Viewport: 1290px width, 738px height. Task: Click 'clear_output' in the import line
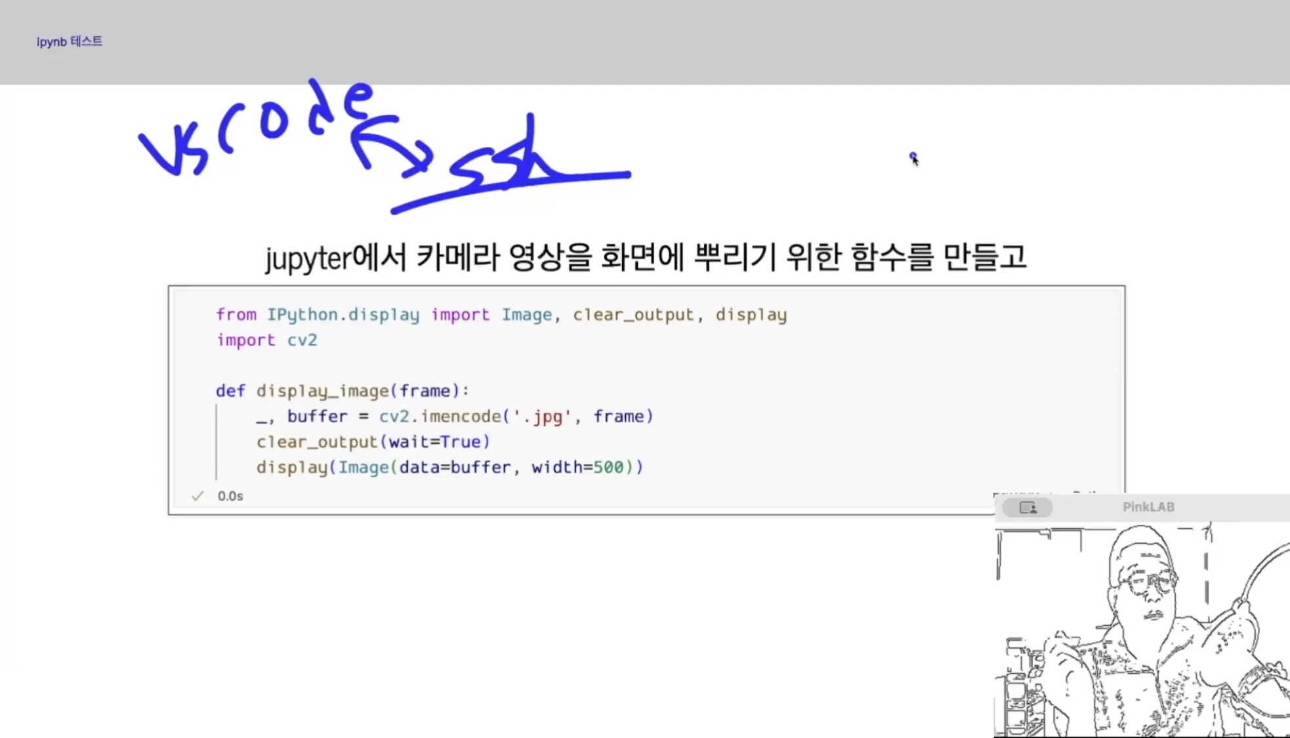pyautogui.click(x=633, y=315)
